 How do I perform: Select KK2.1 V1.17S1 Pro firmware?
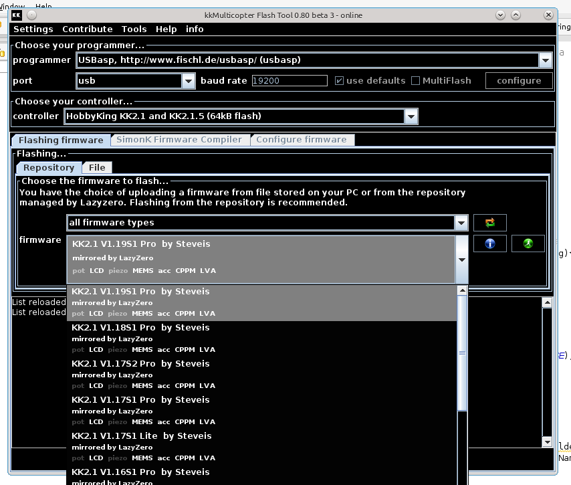click(x=261, y=411)
